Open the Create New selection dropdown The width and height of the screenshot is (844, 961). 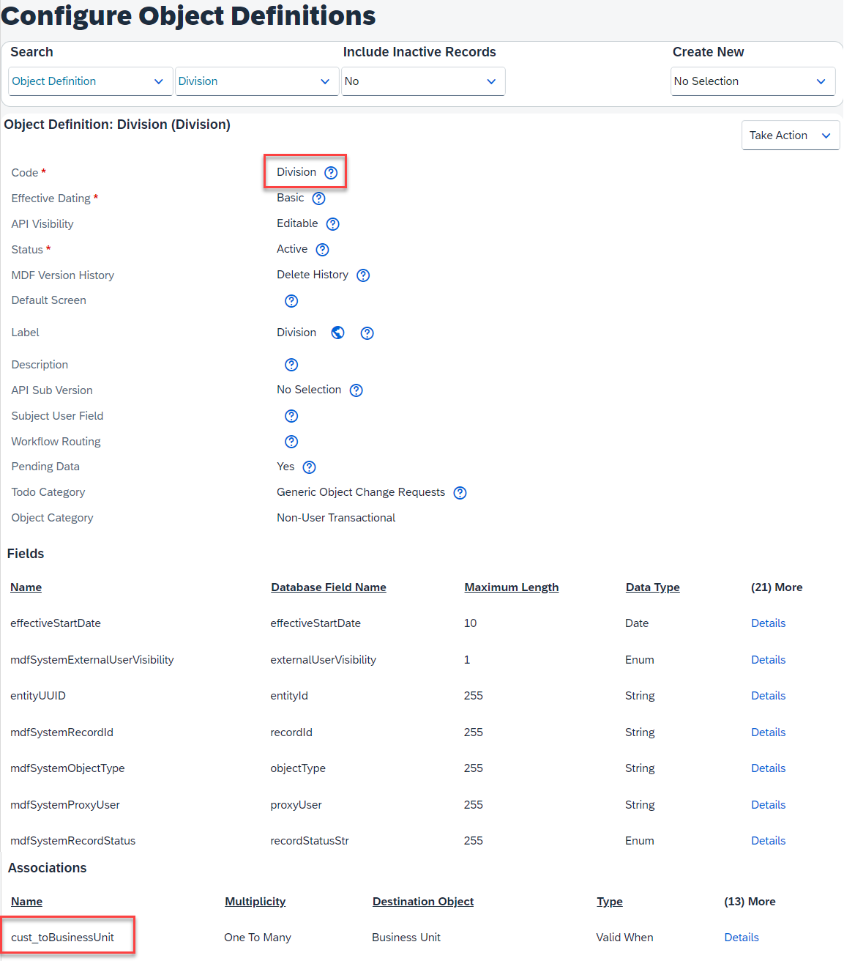753,81
